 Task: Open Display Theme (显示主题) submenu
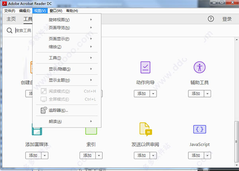tap(67, 80)
